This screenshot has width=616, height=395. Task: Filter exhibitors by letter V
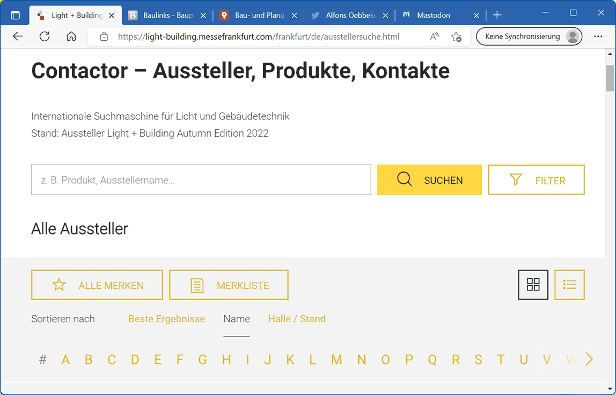pos(547,359)
